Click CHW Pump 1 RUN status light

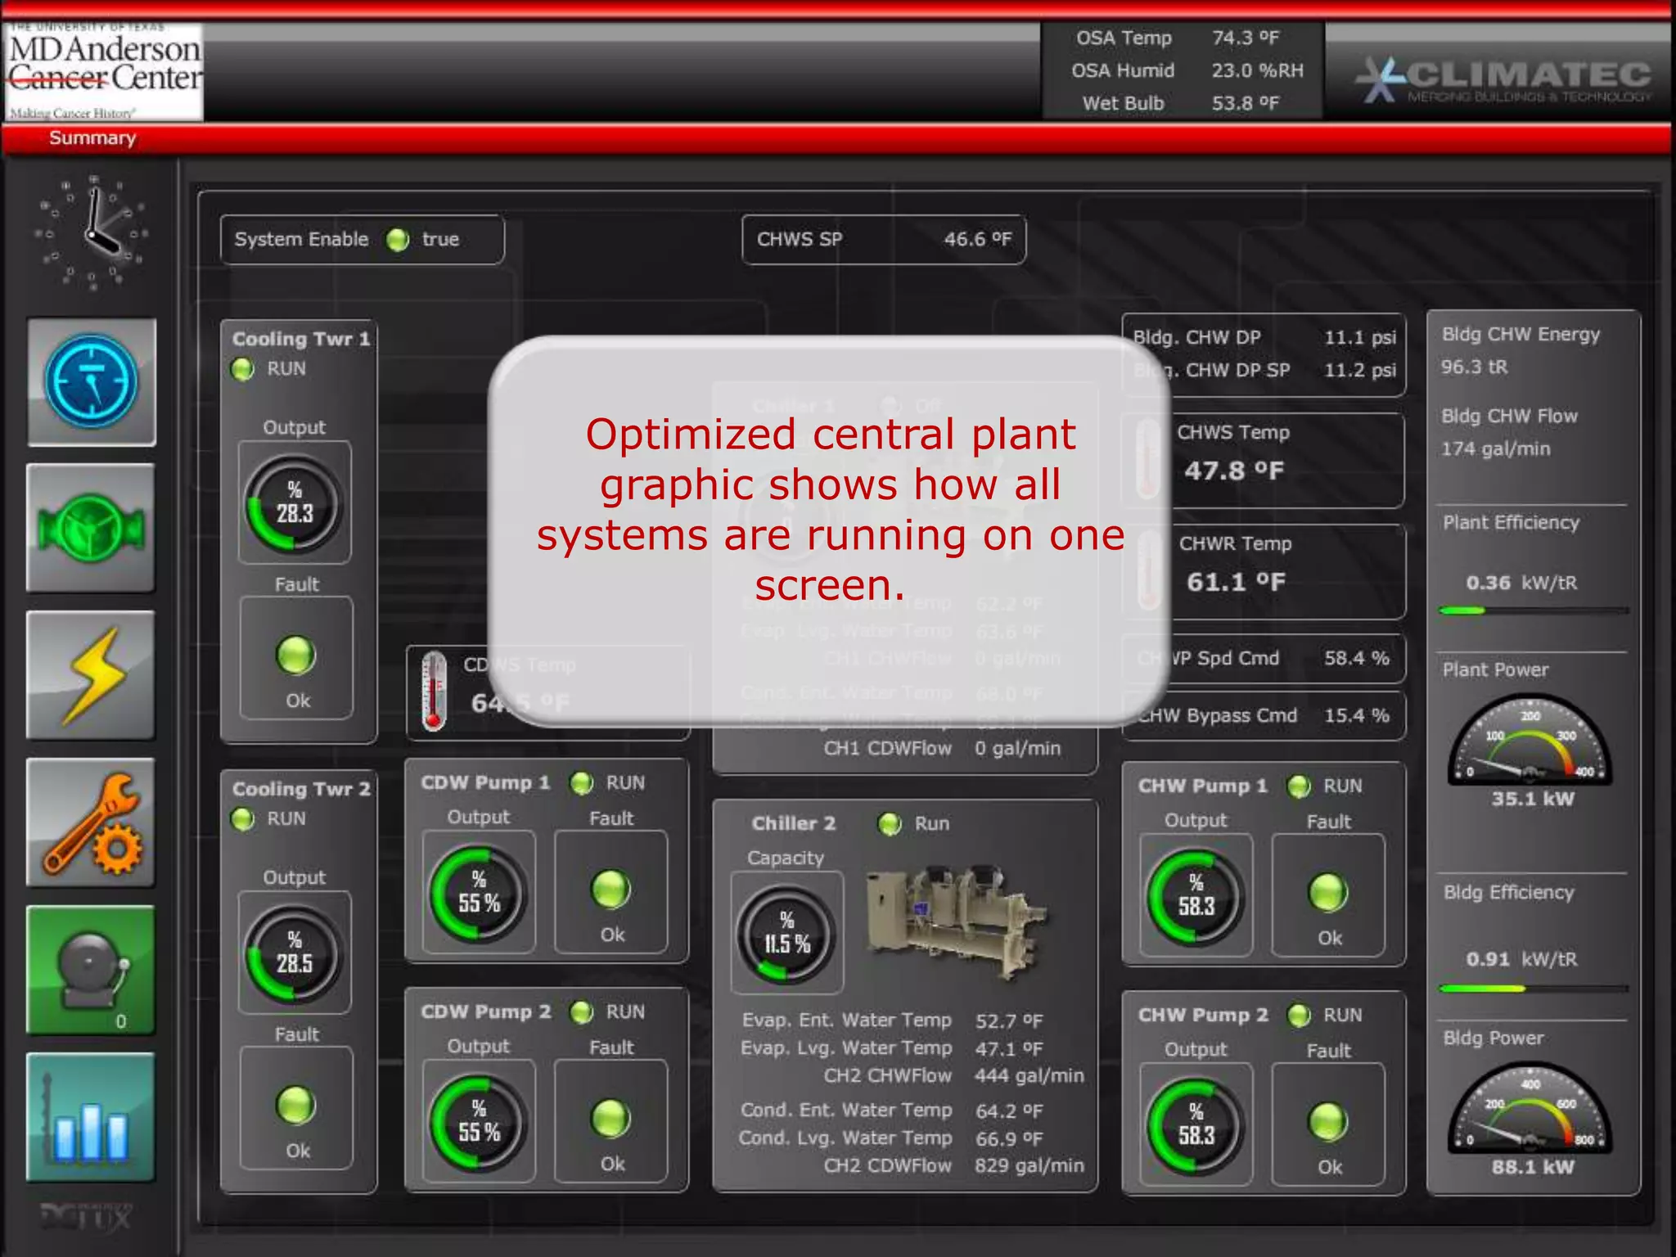click(x=1299, y=786)
